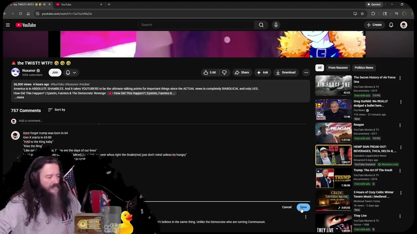Start voice search with the microphone icon
Screen dimensions: 417x234
click(276, 25)
